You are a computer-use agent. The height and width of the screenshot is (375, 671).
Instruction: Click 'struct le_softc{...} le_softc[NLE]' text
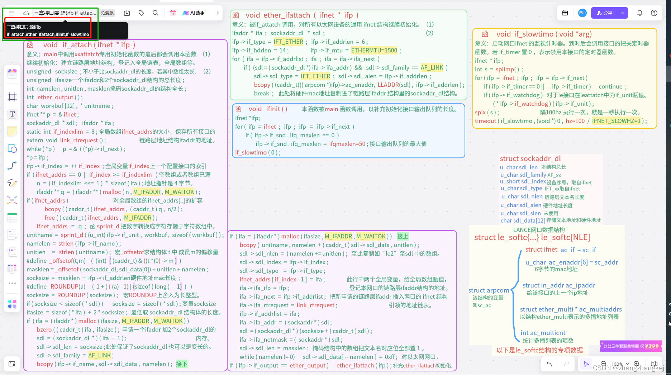532,237
